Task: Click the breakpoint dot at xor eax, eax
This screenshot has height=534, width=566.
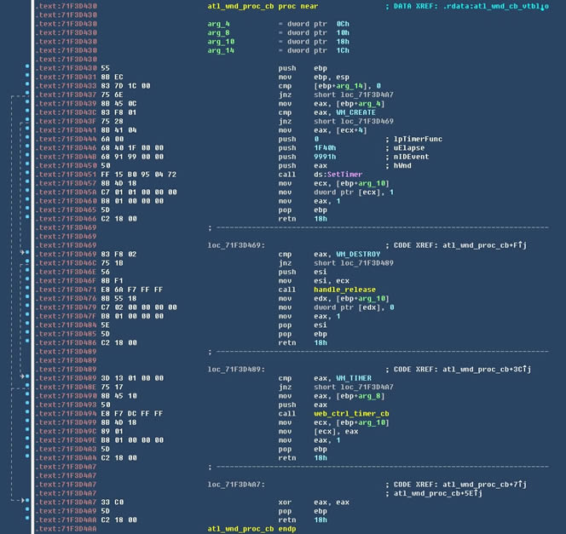Action: tap(28, 502)
